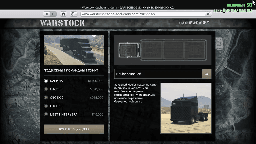
Task: Select the ЦВЕТ ИНТЕРЬЕРА radio option
Action: tap(46, 114)
